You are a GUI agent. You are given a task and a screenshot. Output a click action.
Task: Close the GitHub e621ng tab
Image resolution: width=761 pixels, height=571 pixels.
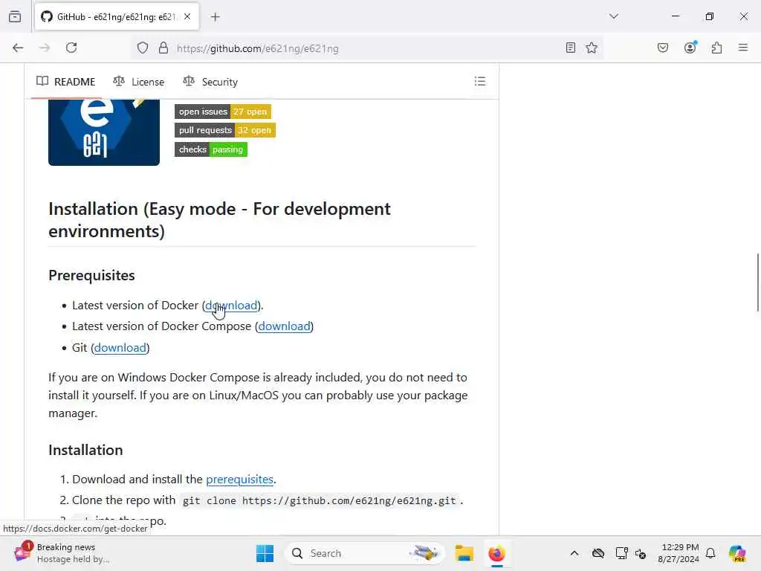[x=187, y=16]
